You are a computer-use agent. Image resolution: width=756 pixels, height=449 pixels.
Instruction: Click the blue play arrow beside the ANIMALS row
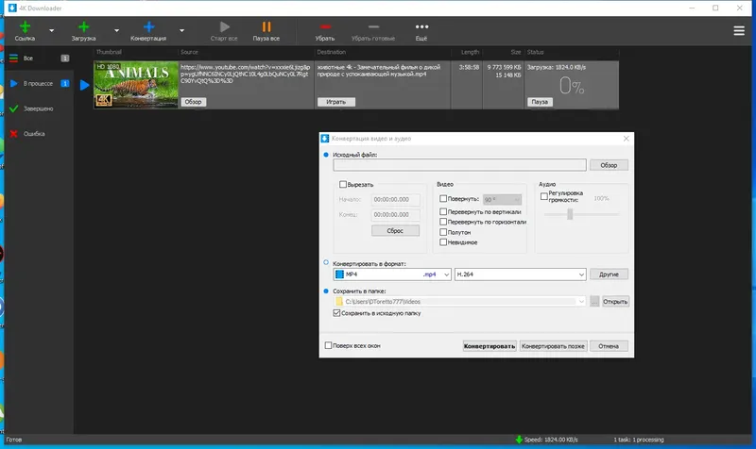84,85
